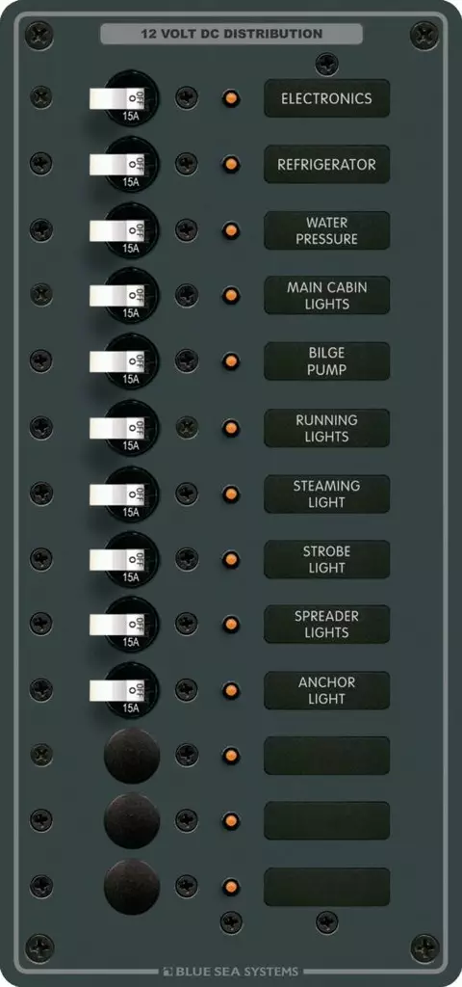Click the first empty label slot

tap(327, 756)
